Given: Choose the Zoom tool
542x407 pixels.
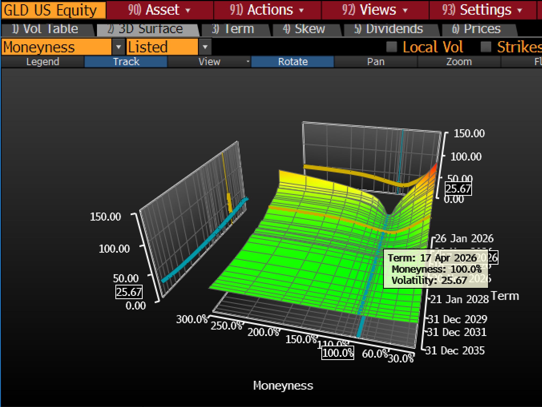Looking at the screenshot, I should (459, 62).
